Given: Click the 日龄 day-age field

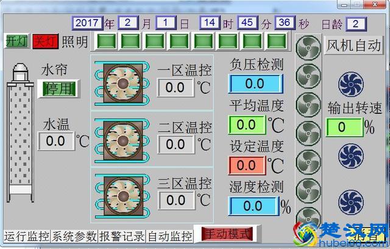Looking at the screenshot, I should pyautogui.click(x=355, y=24).
